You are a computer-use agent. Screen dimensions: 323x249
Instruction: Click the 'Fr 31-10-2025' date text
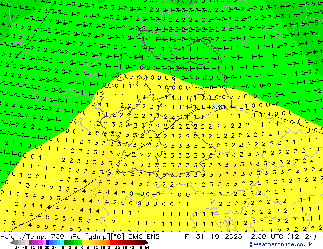click(213, 237)
